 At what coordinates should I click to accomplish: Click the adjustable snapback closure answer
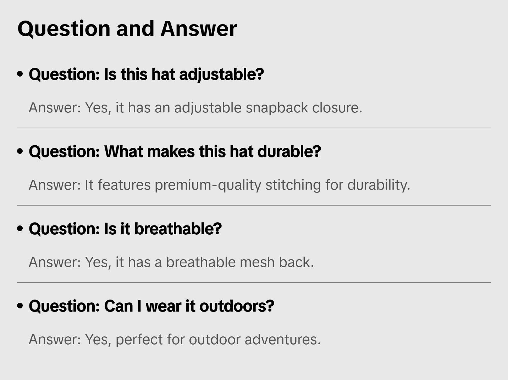click(195, 108)
